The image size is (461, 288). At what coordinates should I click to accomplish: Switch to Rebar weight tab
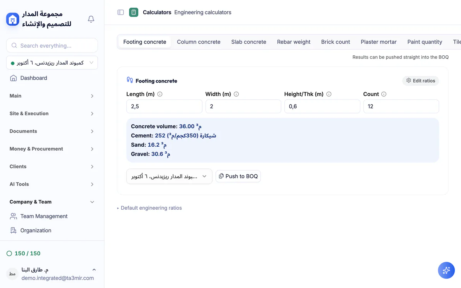coord(294,42)
